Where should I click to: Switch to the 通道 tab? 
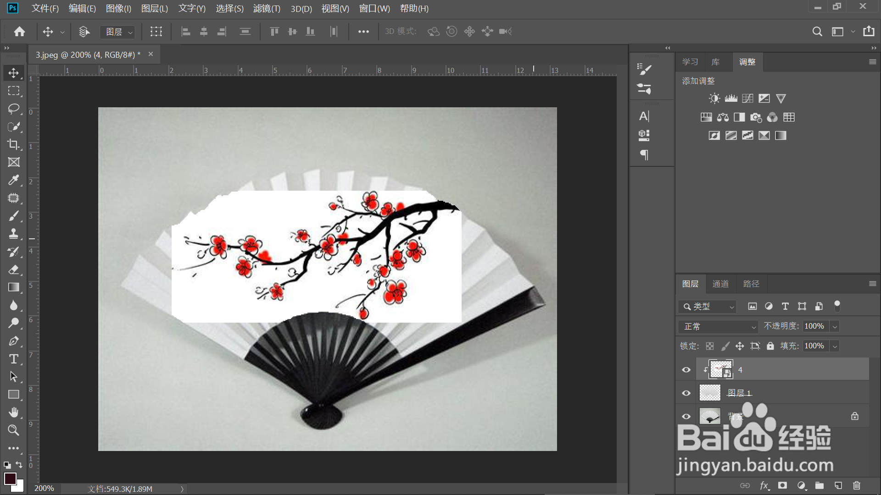tap(720, 284)
